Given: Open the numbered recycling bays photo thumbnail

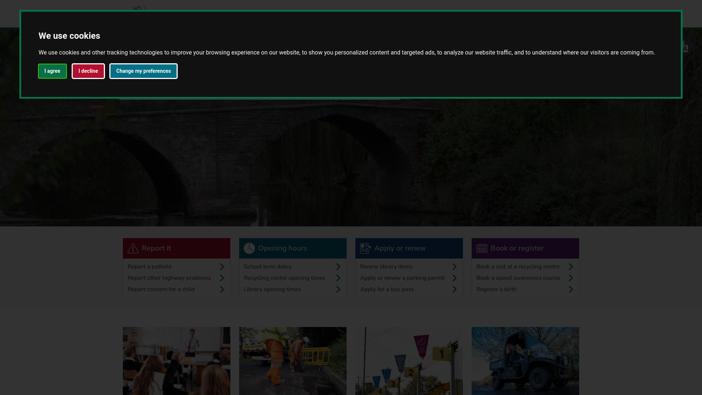Looking at the screenshot, I should tap(409, 361).
